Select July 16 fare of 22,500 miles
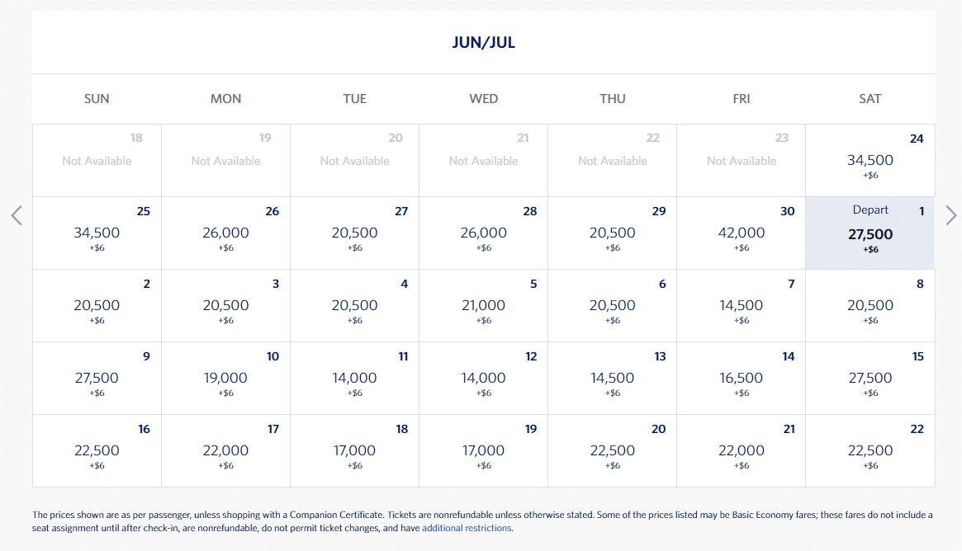This screenshot has height=551, width=962. coord(97,451)
